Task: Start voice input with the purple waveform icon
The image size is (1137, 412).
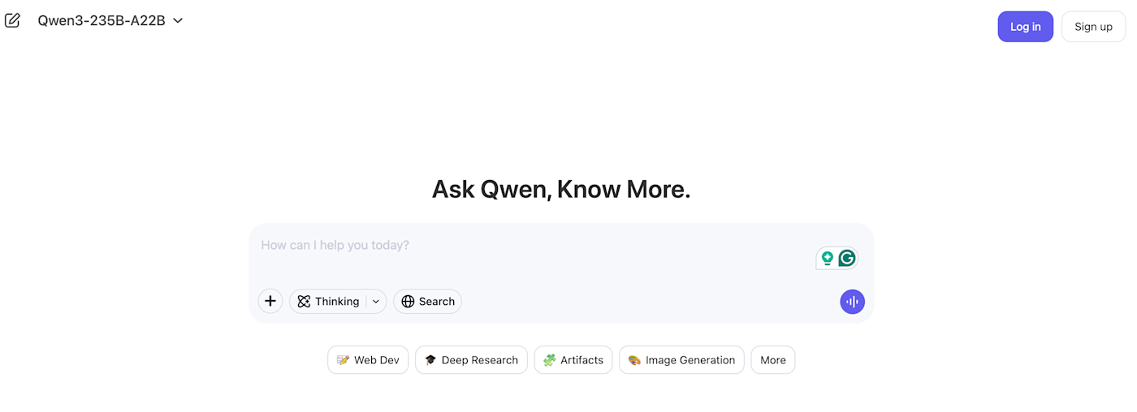Action: pyautogui.click(x=852, y=302)
